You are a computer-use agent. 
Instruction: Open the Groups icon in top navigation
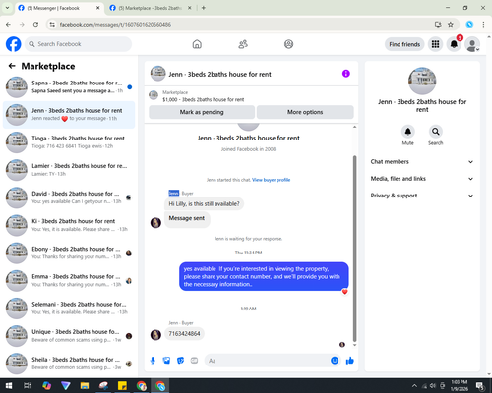288,44
